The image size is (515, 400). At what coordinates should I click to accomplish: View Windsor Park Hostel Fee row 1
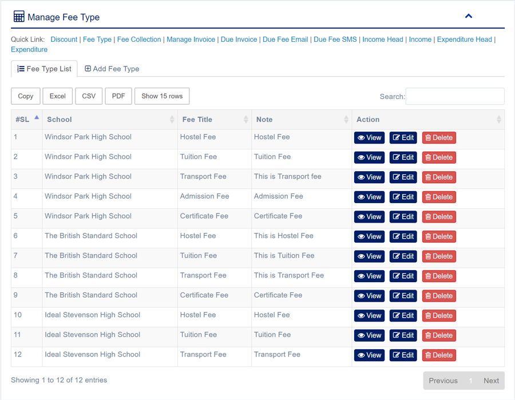click(x=369, y=138)
